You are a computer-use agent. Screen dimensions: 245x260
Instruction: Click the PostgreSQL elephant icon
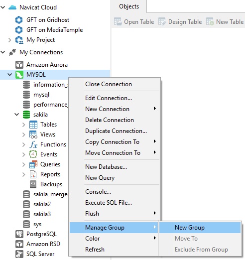tap(19, 234)
